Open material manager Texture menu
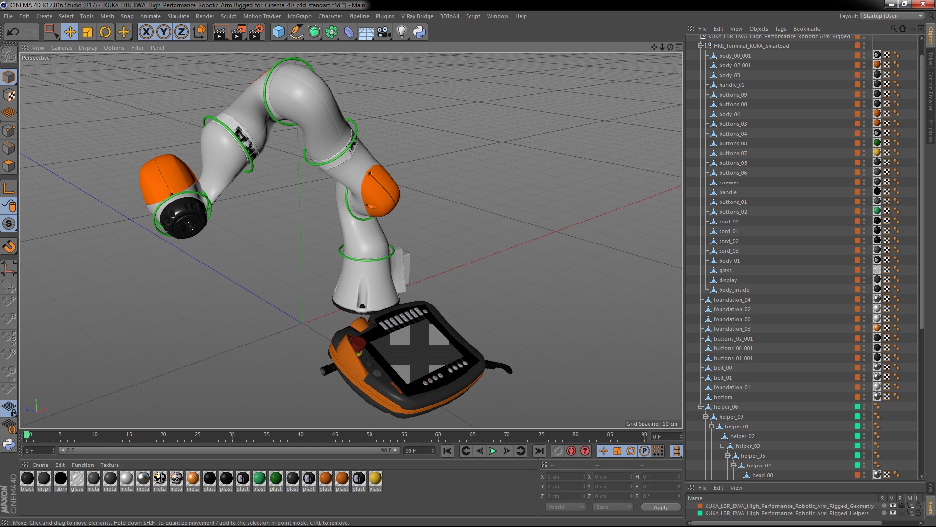This screenshot has height=527, width=936. 110,465
